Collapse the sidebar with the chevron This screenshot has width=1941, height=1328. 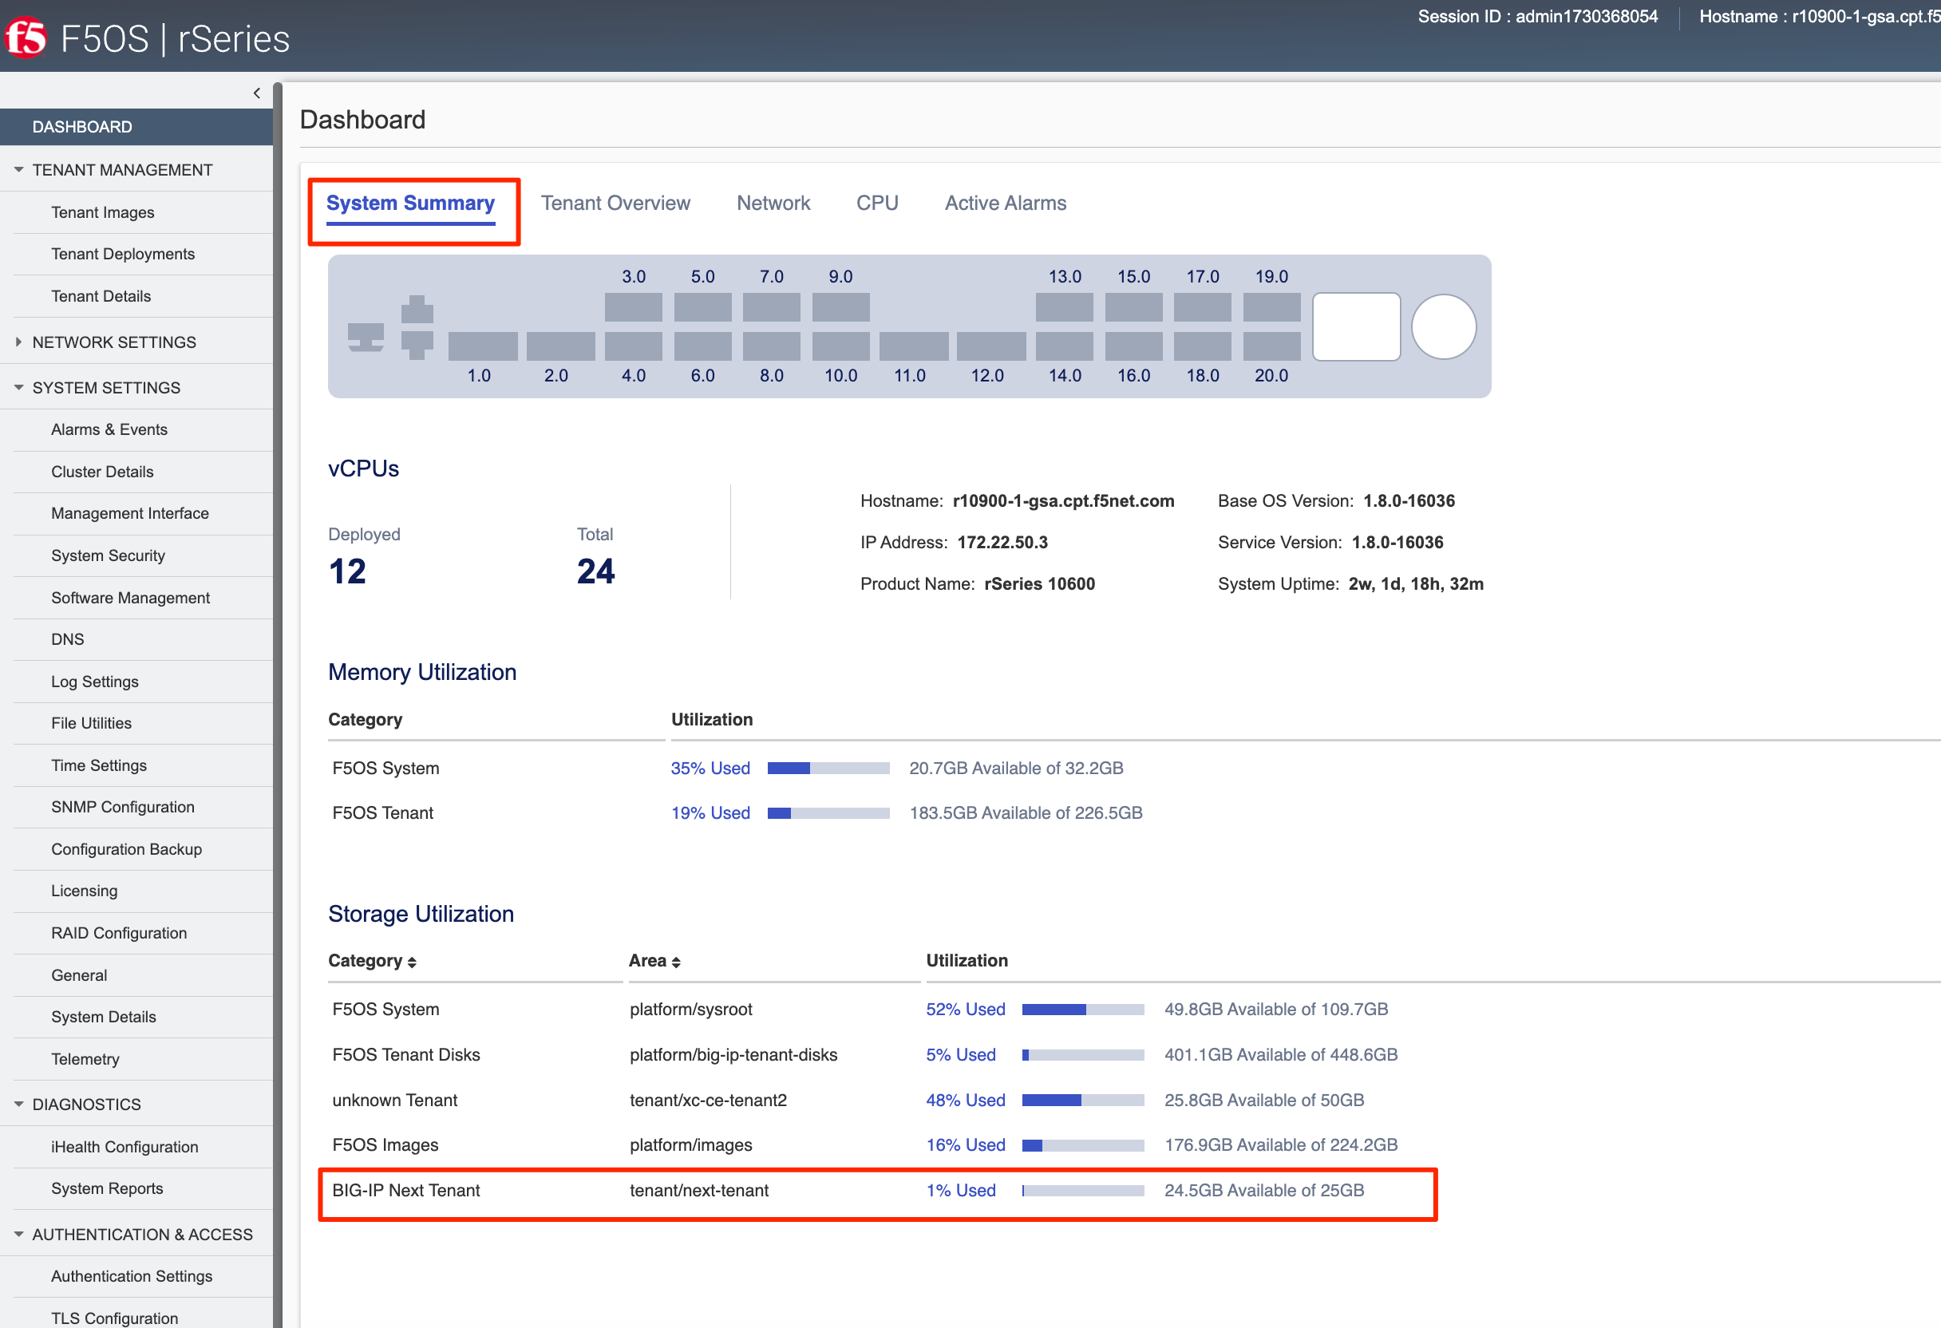[x=256, y=93]
